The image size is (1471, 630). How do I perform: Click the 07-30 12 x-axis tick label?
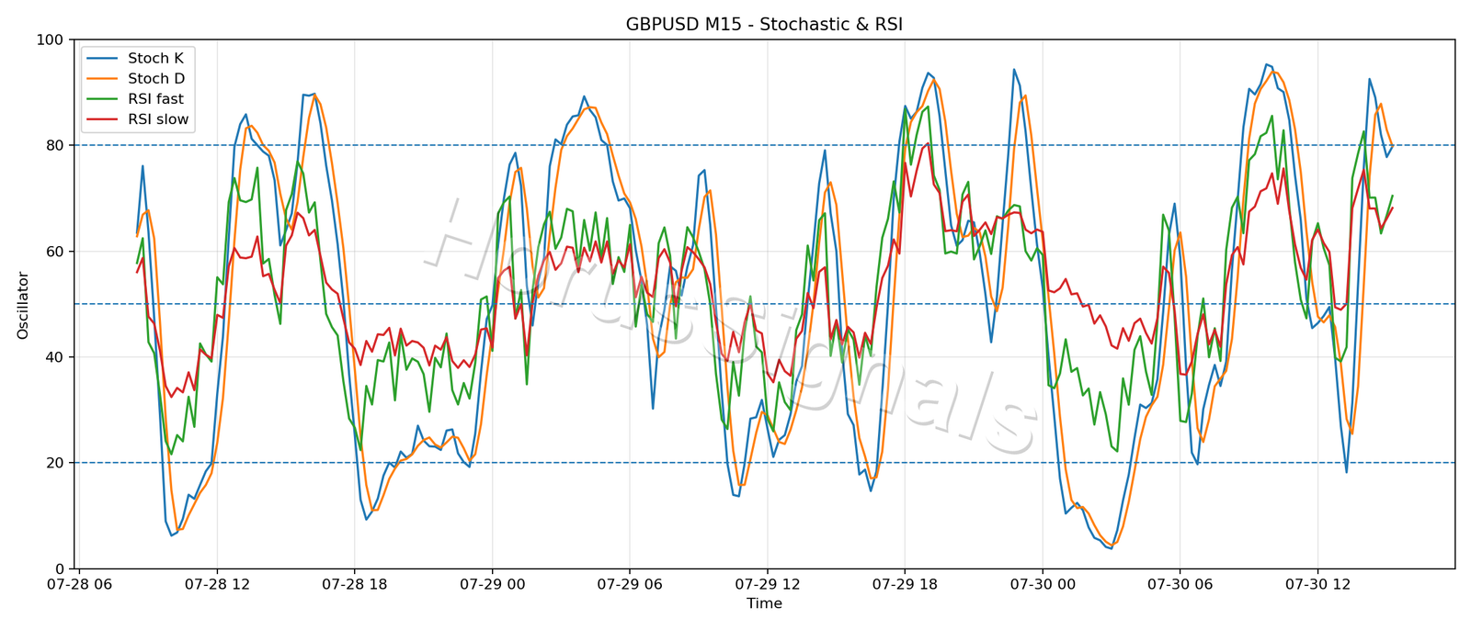pyautogui.click(x=1317, y=583)
